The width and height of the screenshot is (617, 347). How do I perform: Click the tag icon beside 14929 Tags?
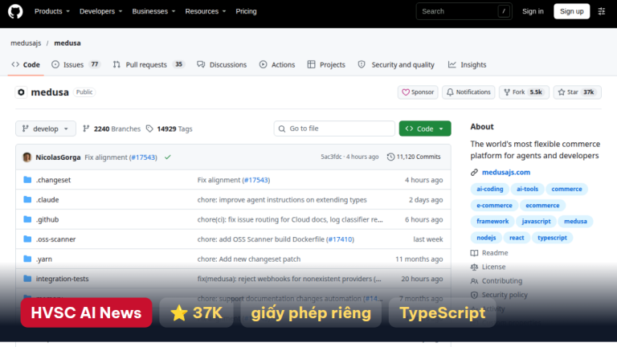pos(149,129)
